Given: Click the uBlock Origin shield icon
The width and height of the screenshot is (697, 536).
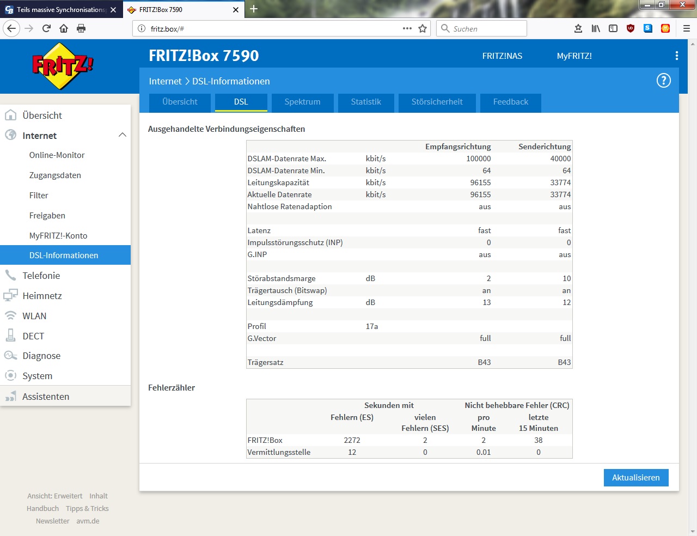Looking at the screenshot, I should pos(631,28).
